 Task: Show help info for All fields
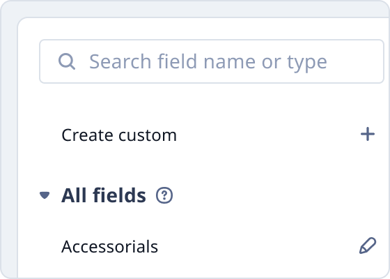[x=164, y=195]
